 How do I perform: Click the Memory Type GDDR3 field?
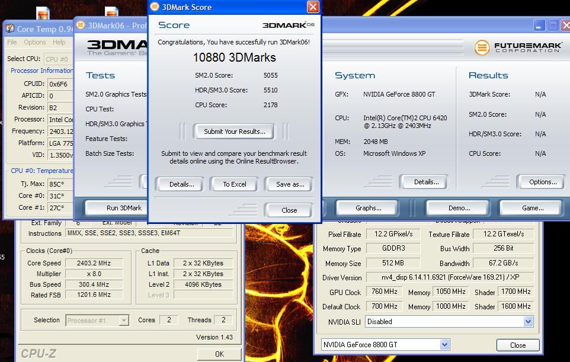(x=393, y=248)
